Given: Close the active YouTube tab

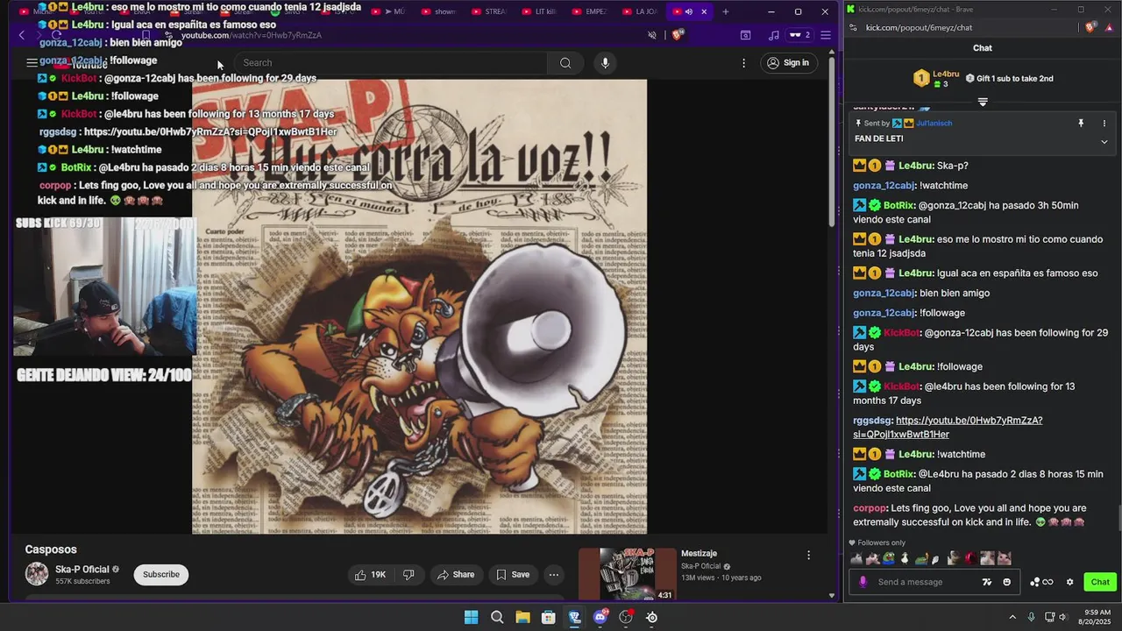Looking at the screenshot, I should pos(703,11).
